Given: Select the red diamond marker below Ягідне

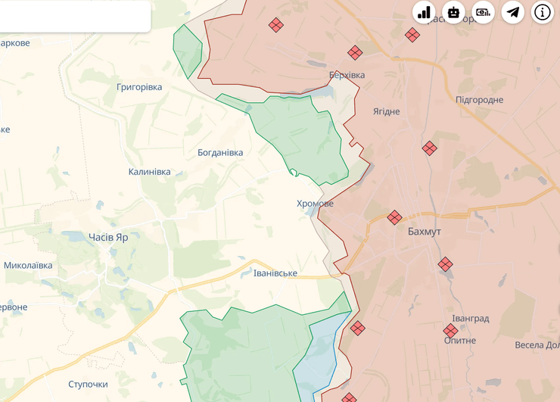Looking at the screenshot, I should pyautogui.click(x=430, y=148).
